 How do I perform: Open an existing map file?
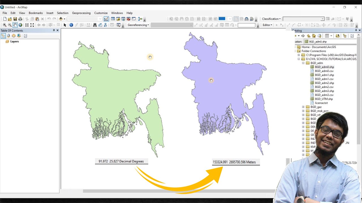10,19
